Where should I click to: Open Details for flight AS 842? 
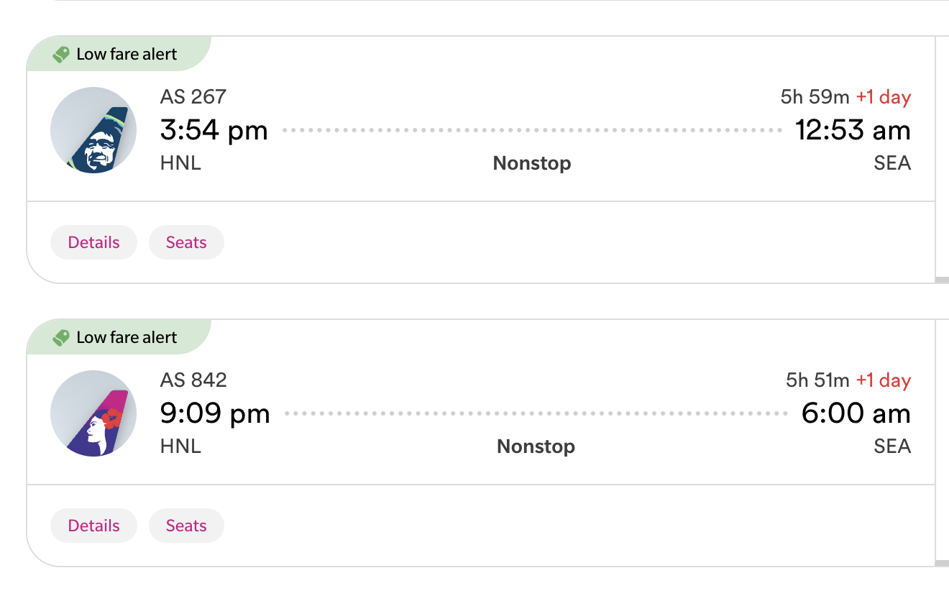pyautogui.click(x=93, y=526)
